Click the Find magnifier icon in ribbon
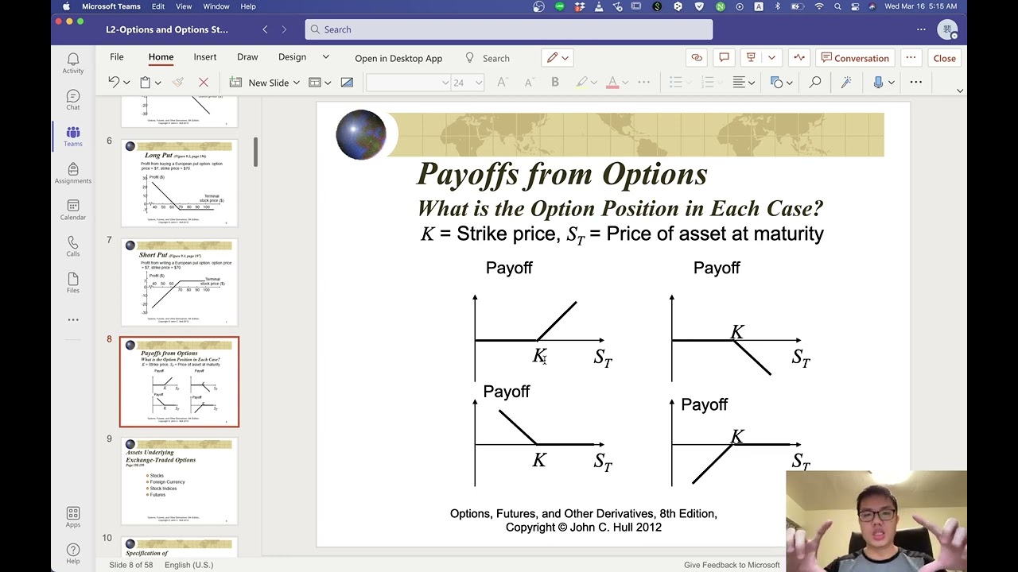 click(x=815, y=82)
